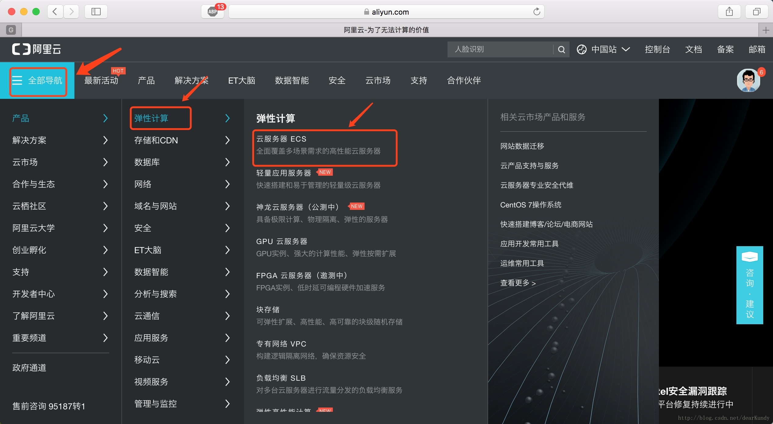The width and height of the screenshot is (773, 424).
Task: Click the 人脸识别 search field
Action: pyautogui.click(x=500, y=49)
